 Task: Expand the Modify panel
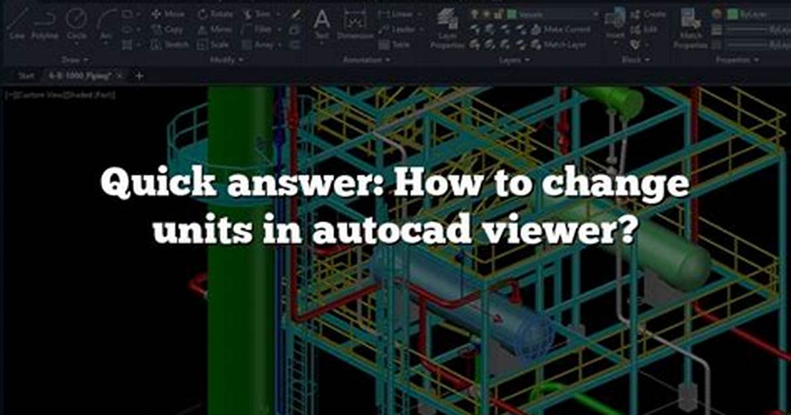point(225,60)
